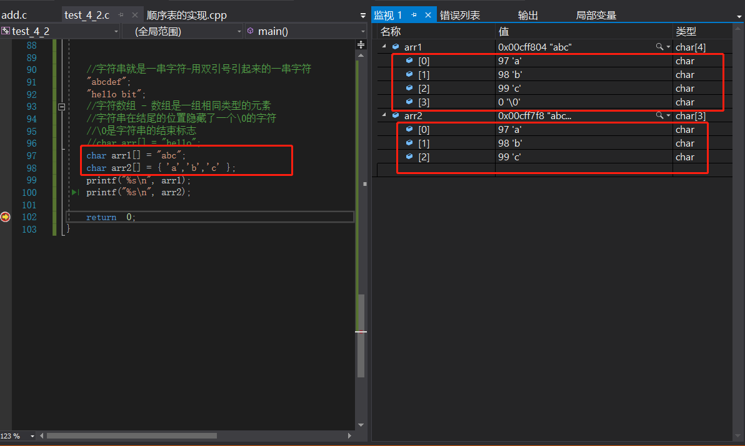
Task: Click the blue cube icon next to arr1
Action: 396,46
